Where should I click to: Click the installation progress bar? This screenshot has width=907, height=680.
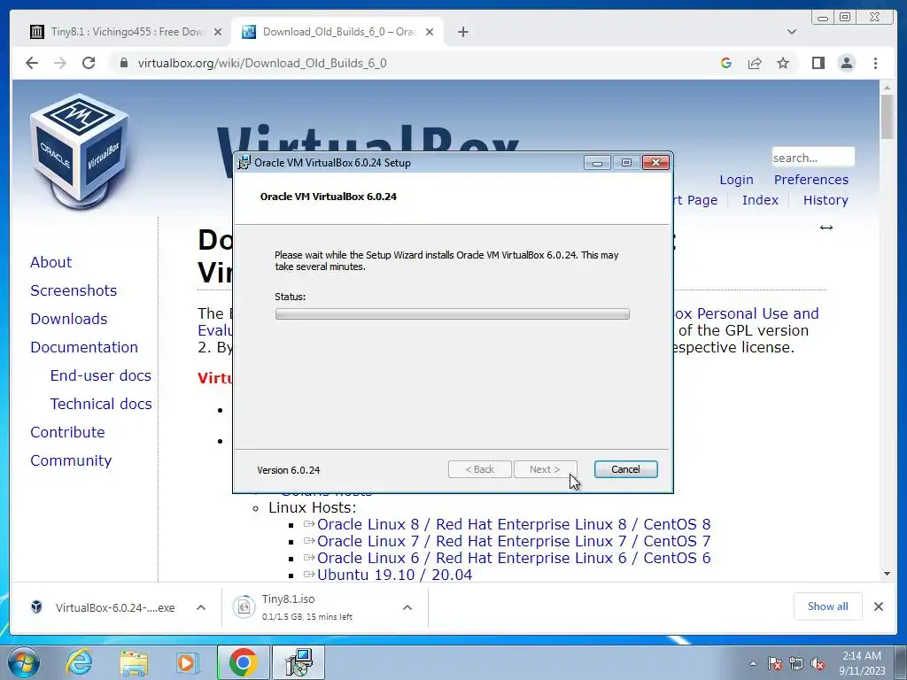[x=453, y=314]
